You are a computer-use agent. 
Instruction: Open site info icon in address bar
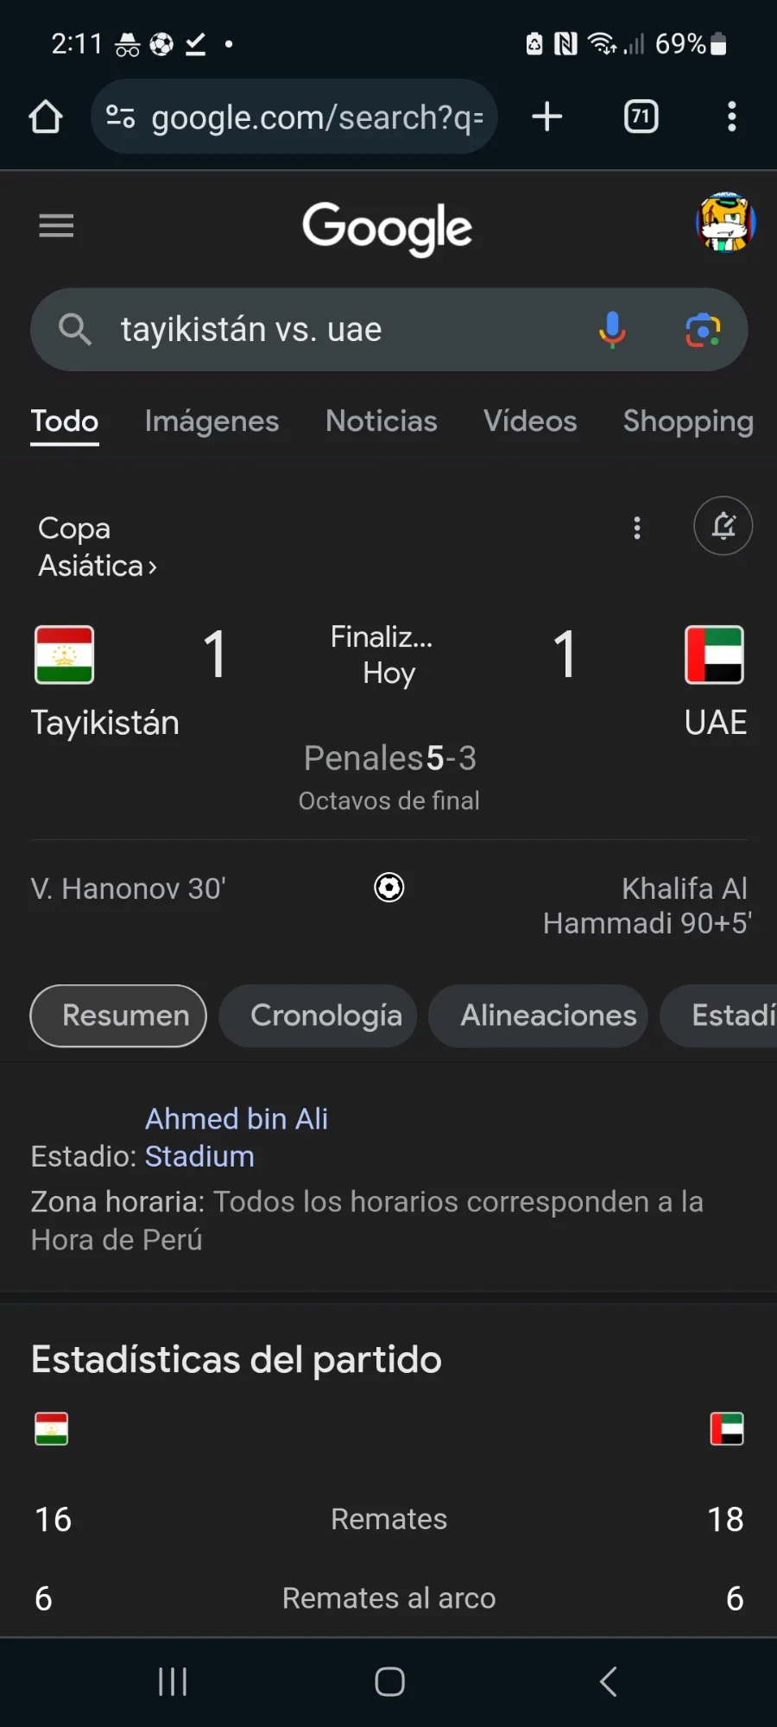point(120,117)
